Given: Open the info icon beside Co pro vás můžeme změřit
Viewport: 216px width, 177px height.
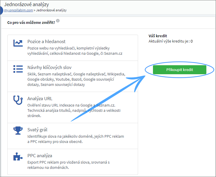Looking at the screenshot, I should [58, 21].
